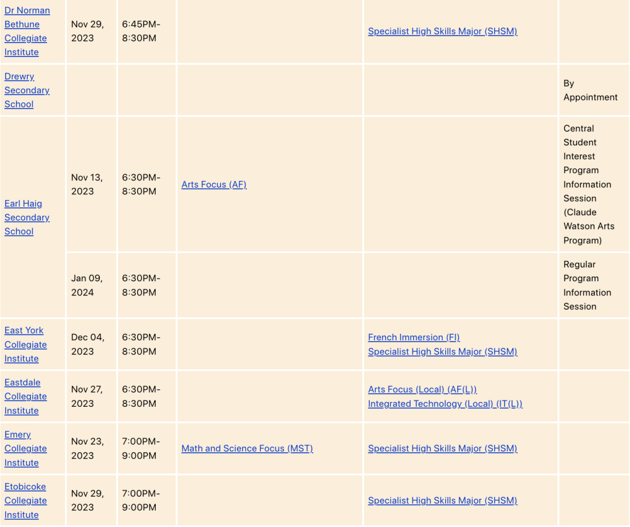Click Integrated Technology (Local) (IT(L)) link
This screenshot has height=527, width=630.
point(445,404)
